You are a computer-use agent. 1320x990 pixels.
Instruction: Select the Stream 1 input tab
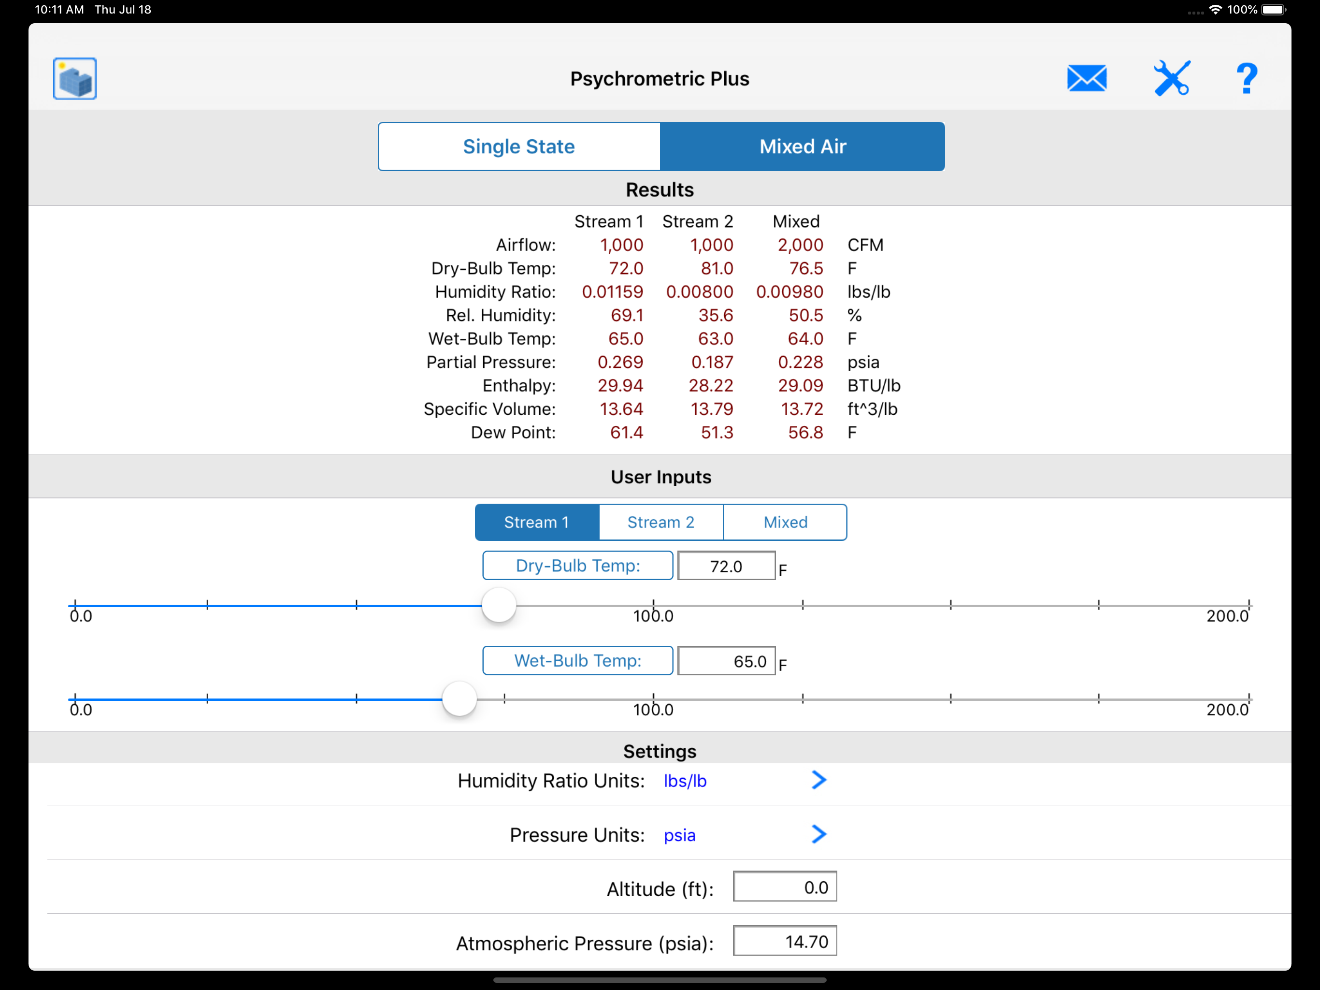click(537, 522)
